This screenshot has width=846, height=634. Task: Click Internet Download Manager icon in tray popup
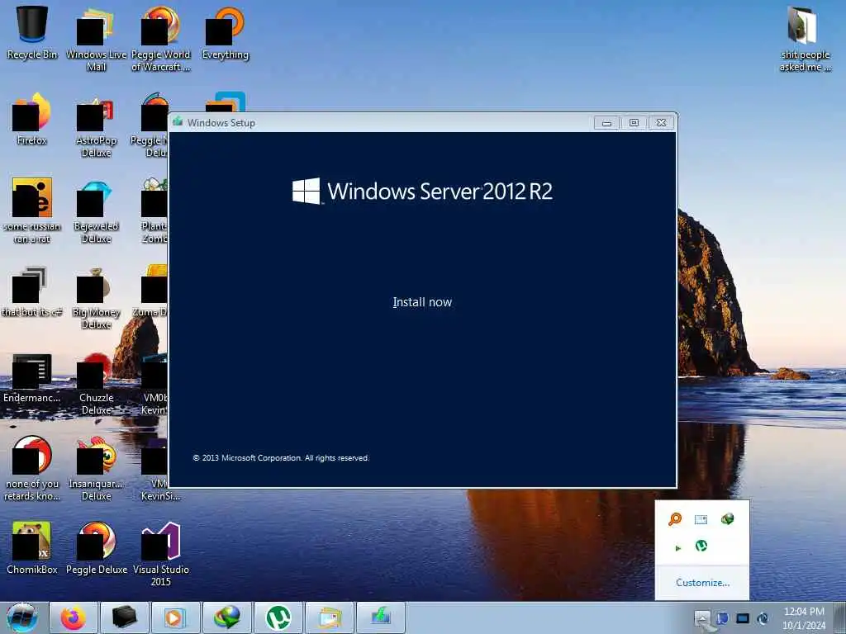[x=727, y=518]
